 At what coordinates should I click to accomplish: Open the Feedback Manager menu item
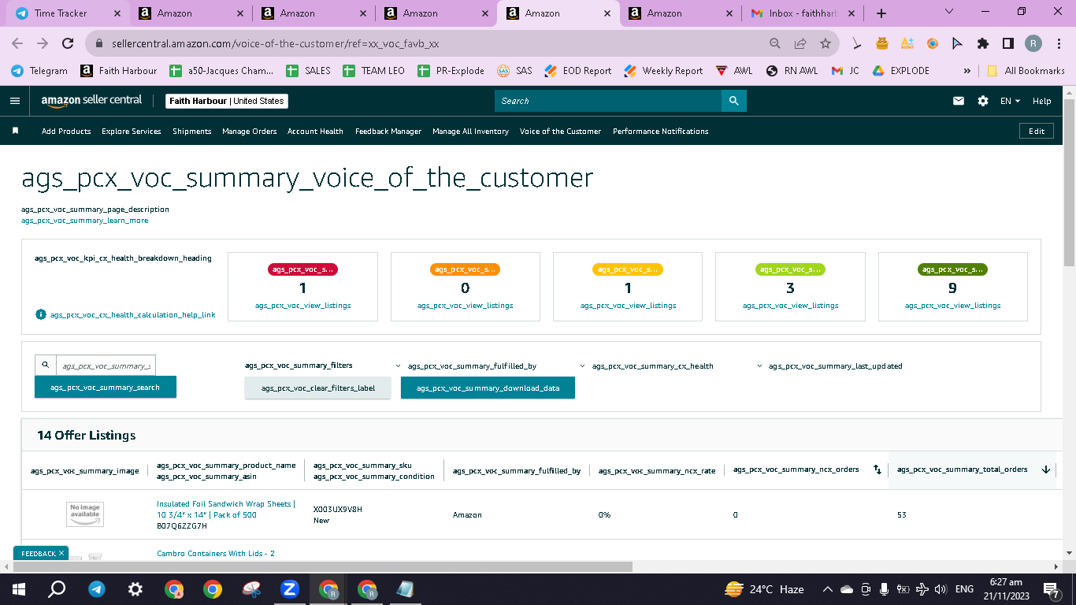[388, 132]
